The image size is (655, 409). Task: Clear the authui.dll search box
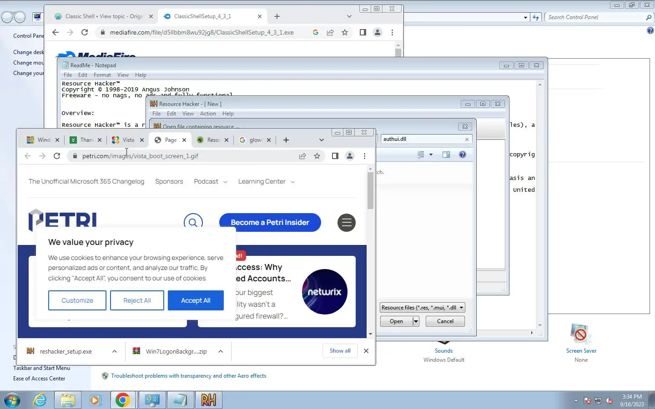[x=467, y=139]
